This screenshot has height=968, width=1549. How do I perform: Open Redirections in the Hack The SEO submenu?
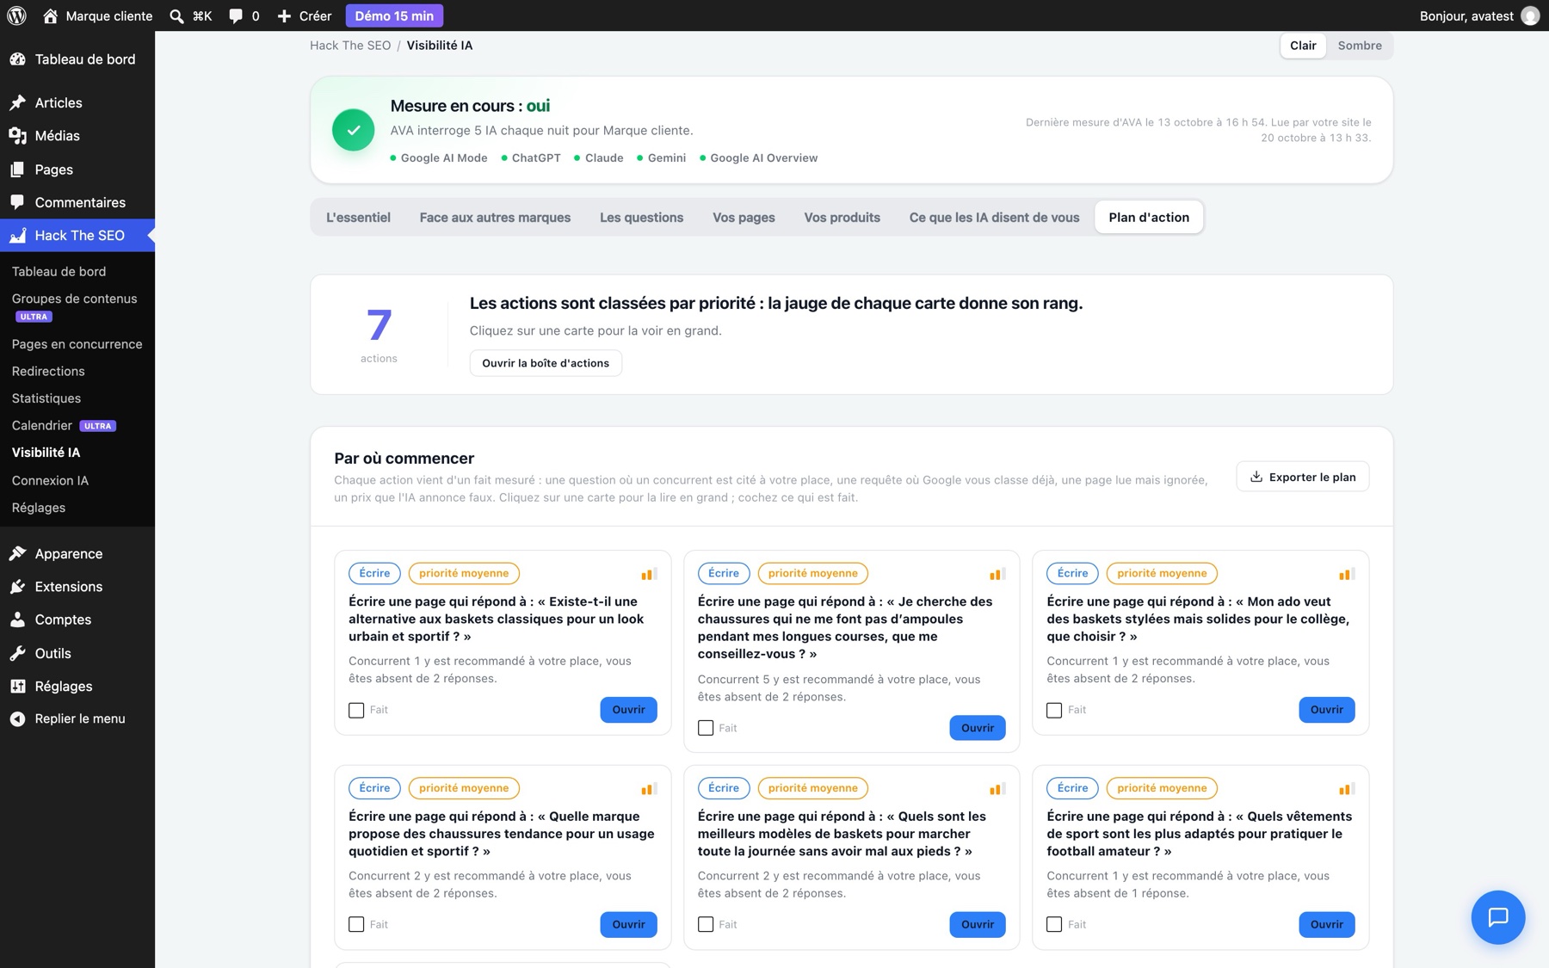(48, 371)
